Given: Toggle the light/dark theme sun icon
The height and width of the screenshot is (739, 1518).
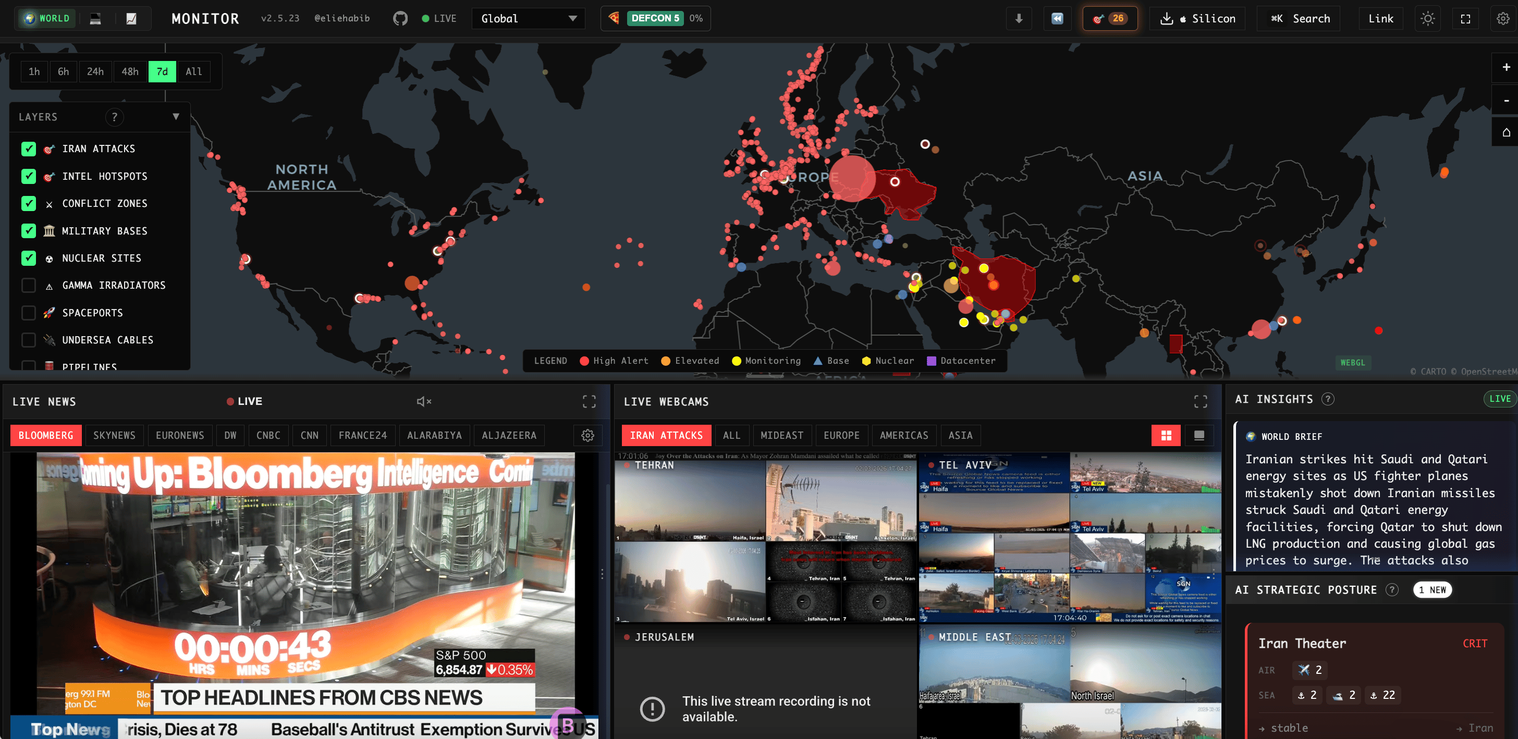Looking at the screenshot, I should (x=1427, y=18).
